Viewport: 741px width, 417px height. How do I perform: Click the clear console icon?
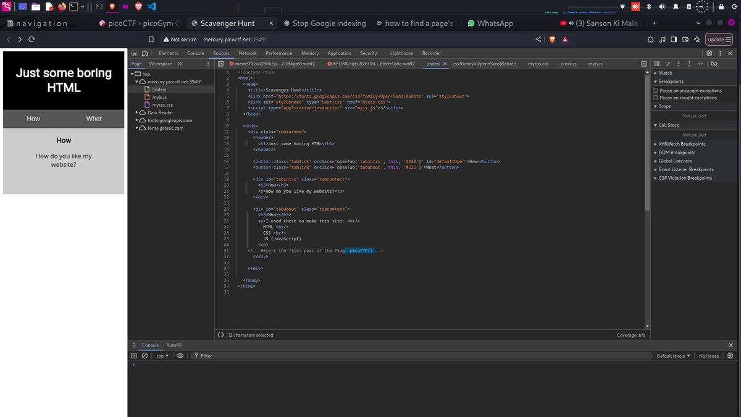pos(144,356)
